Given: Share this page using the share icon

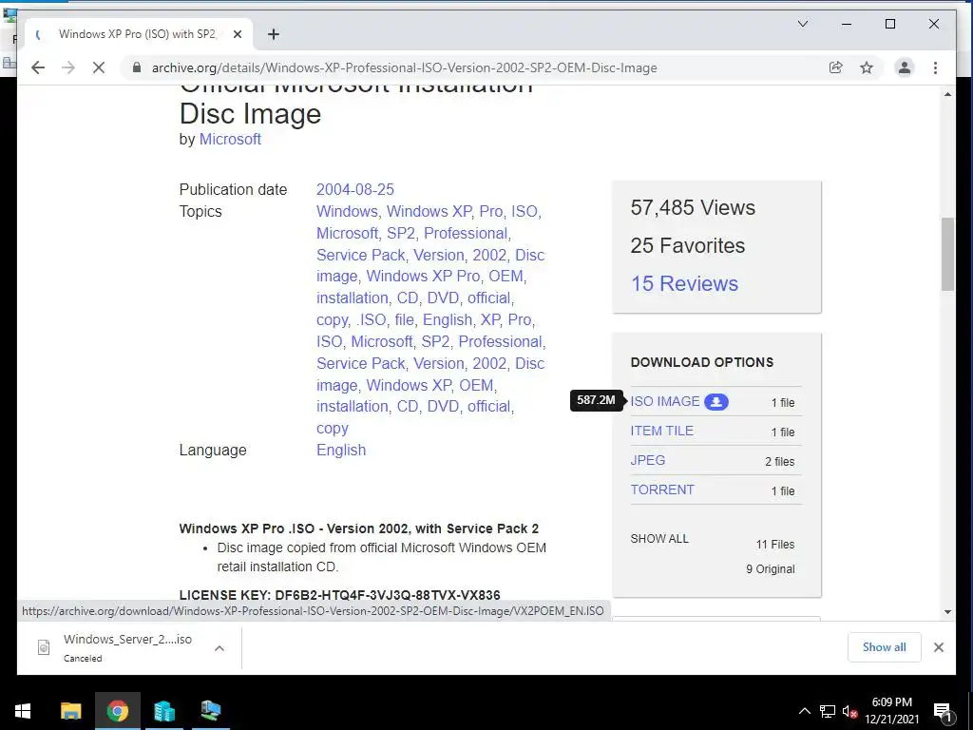Looking at the screenshot, I should (x=836, y=67).
